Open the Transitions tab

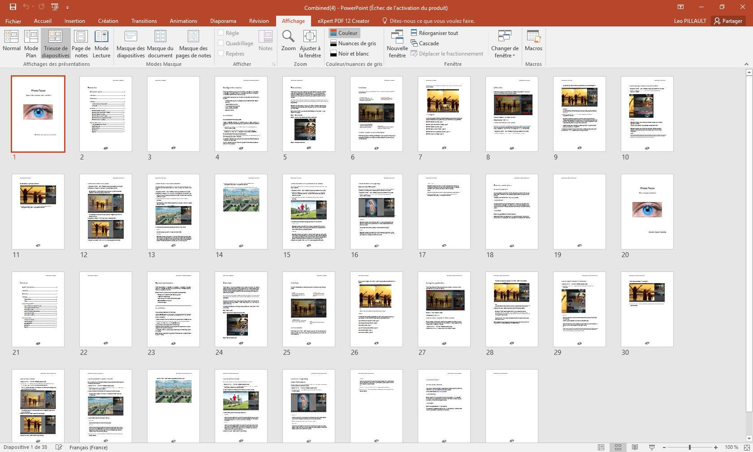click(144, 21)
